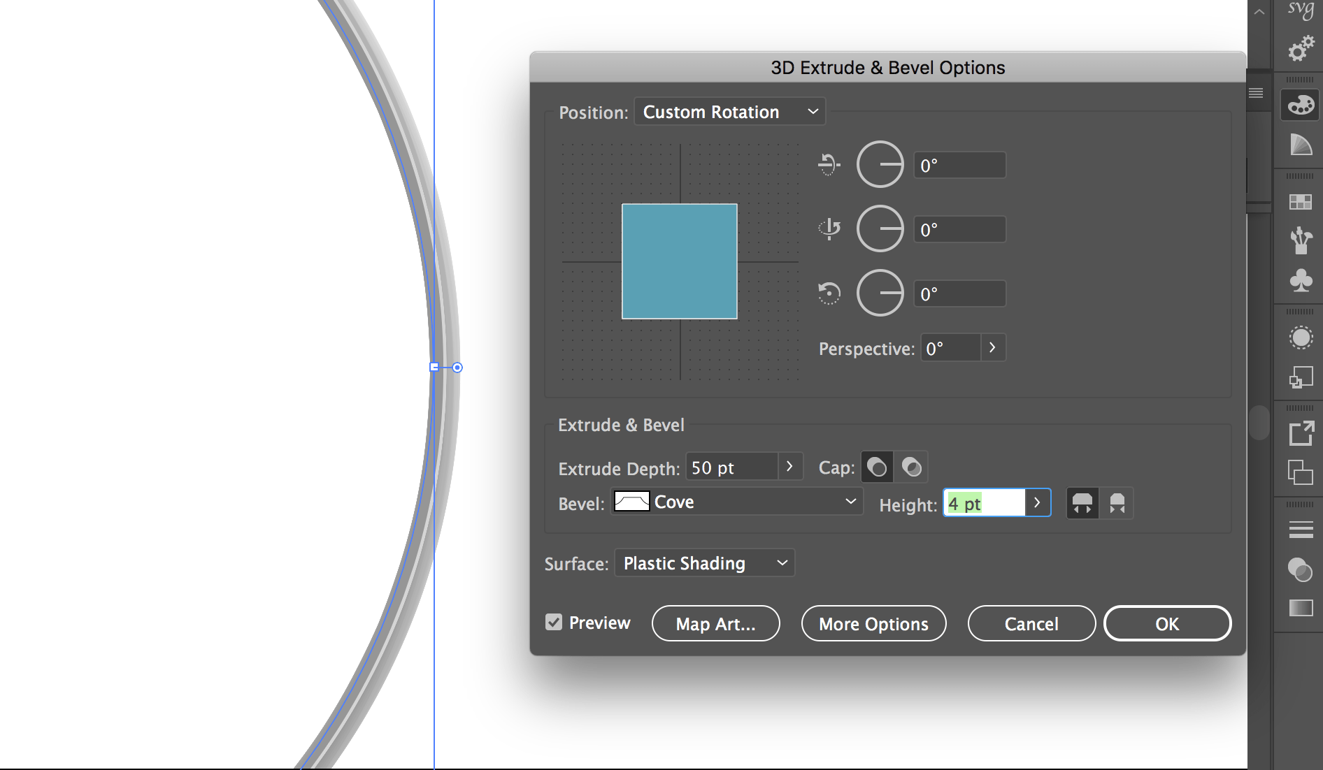
Task: Open the Swatches panel
Action: coord(1299,203)
